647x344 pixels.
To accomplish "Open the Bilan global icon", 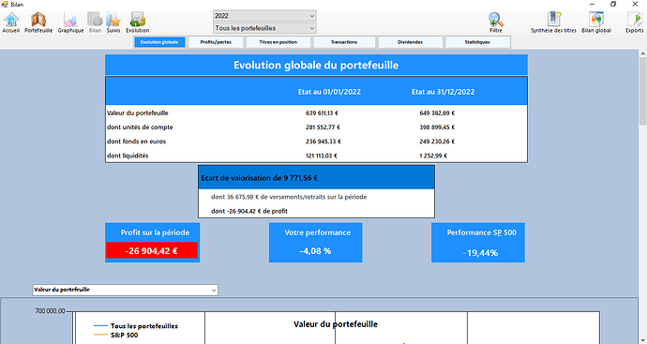I will coord(596,22).
